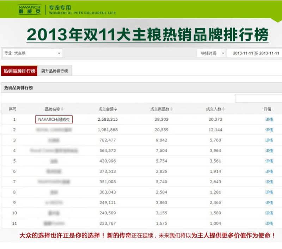Click the buyer count 2,643

coord(215,182)
